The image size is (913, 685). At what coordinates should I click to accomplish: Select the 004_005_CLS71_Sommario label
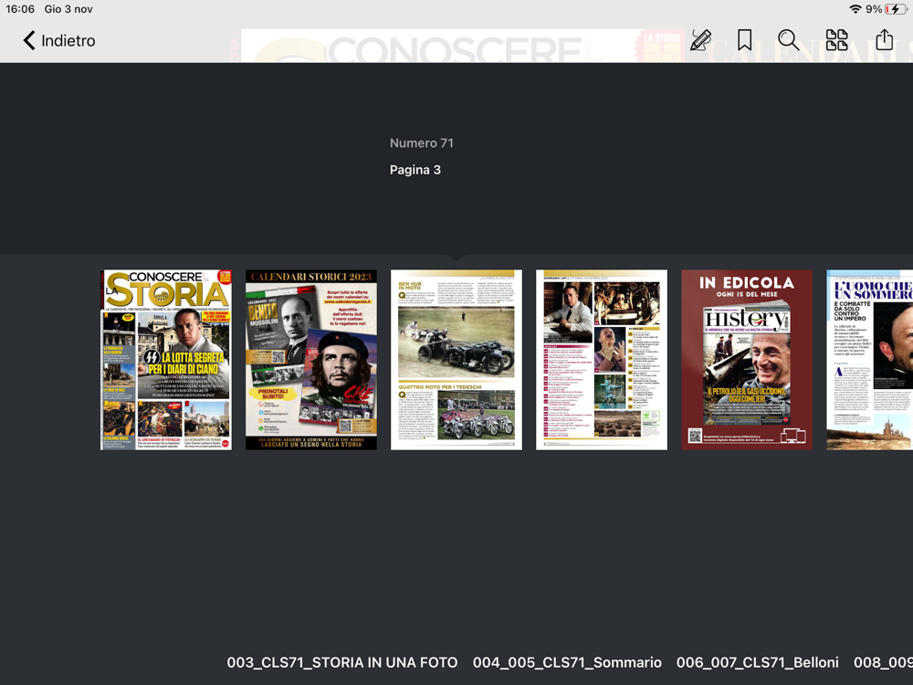coord(567,662)
